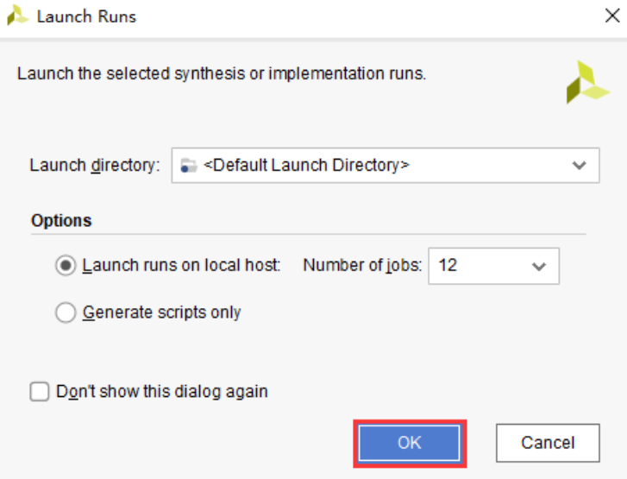Enable the 'Don't show this dialog again' checkbox

coord(40,392)
